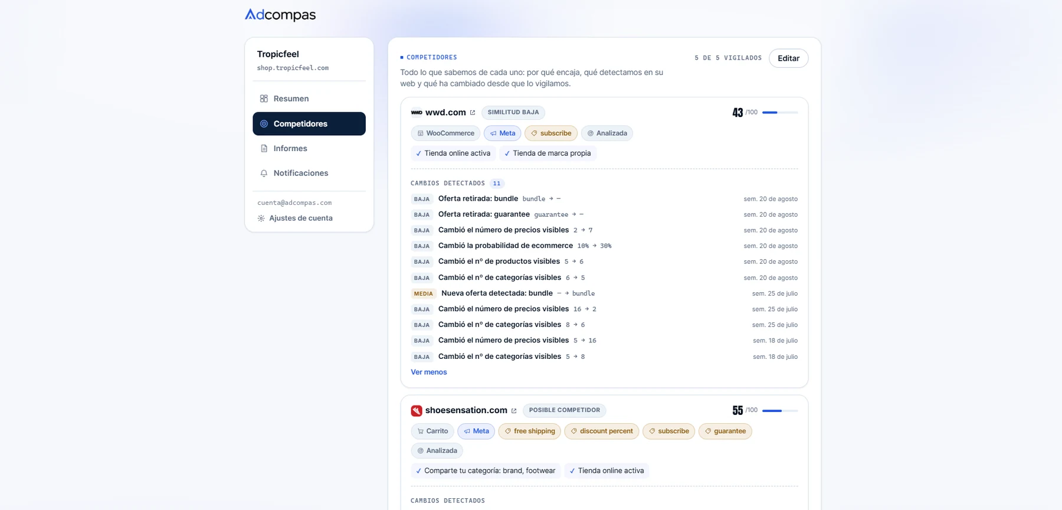Image resolution: width=1062 pixels, height=510 pixels.
Task: Click the Tropicfeel brand name
Action: (x=278, y=54)
